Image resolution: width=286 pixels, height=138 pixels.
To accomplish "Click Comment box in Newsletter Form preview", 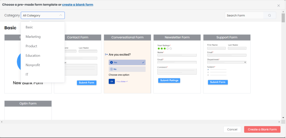I will coord(177,72).
